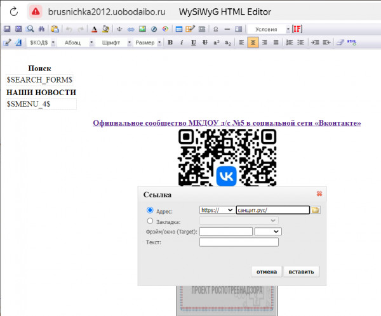The width and height of the screenshot is (381, 316).
Task: Insert bulleted list
Action: (x=301, y=43)
